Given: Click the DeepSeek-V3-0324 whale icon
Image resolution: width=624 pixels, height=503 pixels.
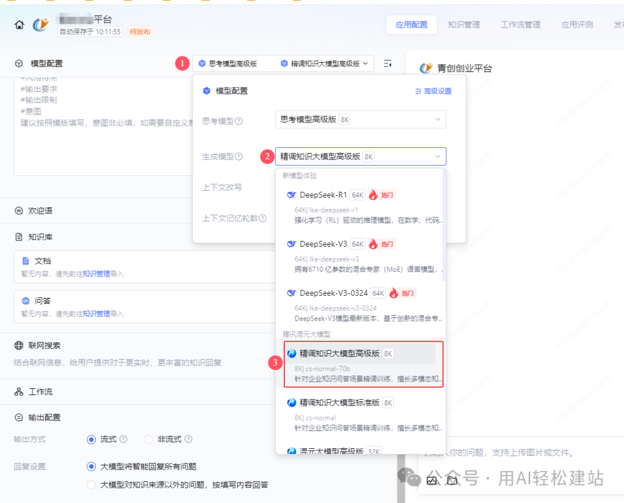Looking at the screenshot, I should (x=292, y=293).
